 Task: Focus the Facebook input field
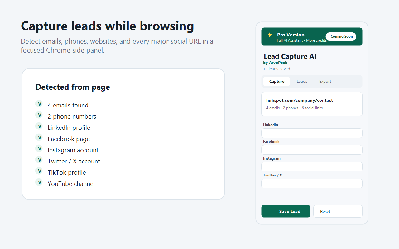point(312,150)
